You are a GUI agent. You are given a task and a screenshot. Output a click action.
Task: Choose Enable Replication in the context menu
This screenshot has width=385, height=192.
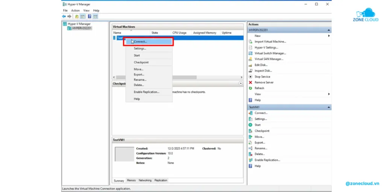click(149, 92)
